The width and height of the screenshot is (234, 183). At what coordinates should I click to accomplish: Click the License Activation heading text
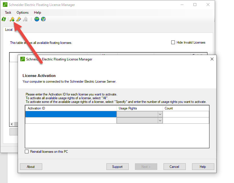tap(39, 76)
